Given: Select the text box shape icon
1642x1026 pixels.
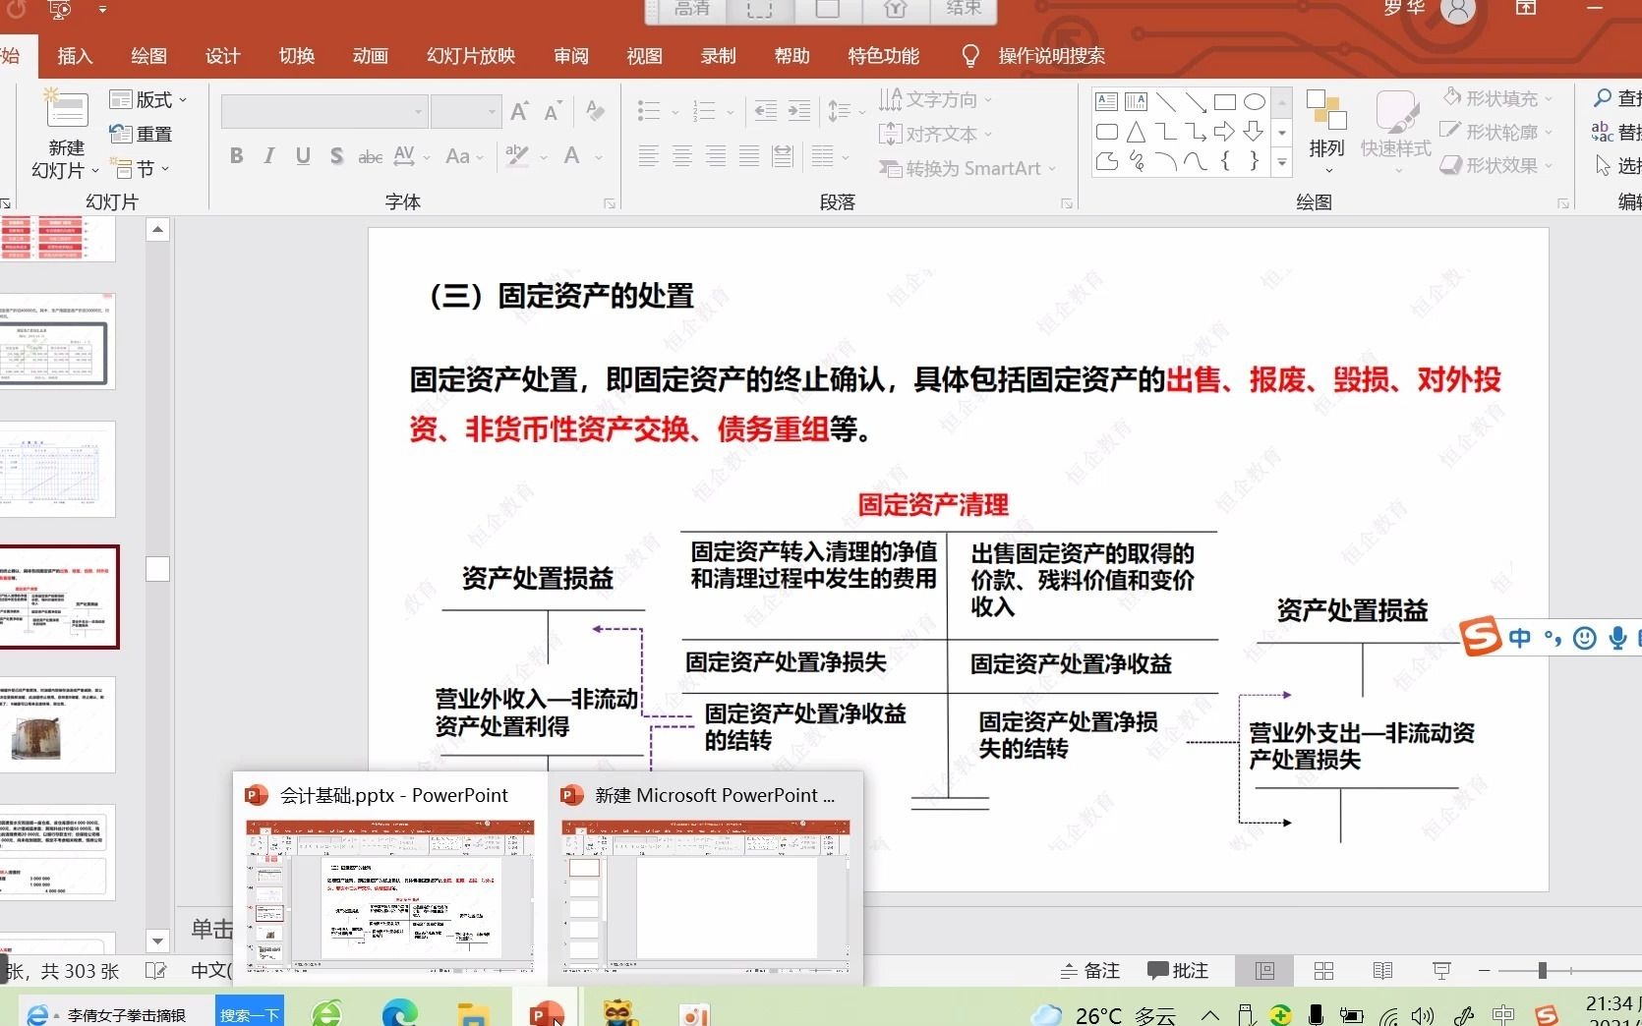Looking at the screenshot, I should pyautogui.click(x=1107, y=101).
